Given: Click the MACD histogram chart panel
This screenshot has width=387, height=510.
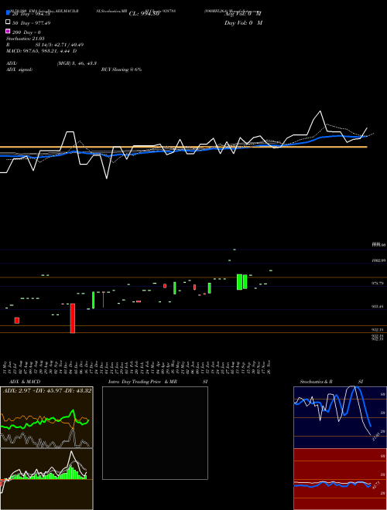Looking at the screenshot, I should 46,479.
